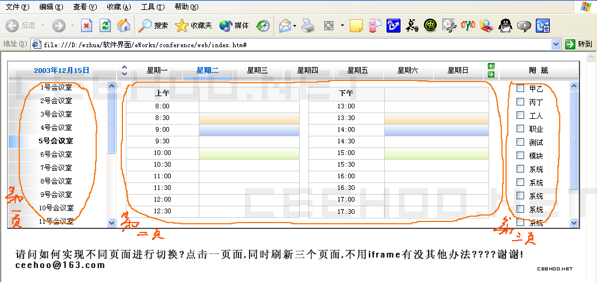Screen dimensions: 597x282
Task: Open the Search (搜索) toolbar button
Action: 154,26
